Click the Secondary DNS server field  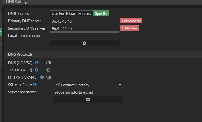[84, 28]
